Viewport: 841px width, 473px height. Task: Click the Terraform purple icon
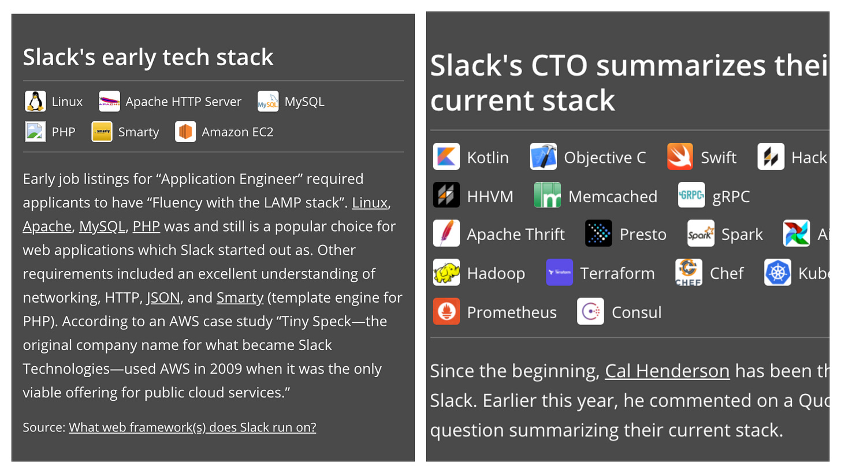[x=559, y=273]
